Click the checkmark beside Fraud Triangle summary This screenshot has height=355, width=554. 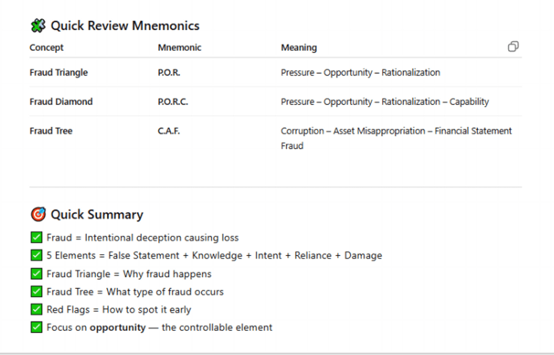click(36, 274)
